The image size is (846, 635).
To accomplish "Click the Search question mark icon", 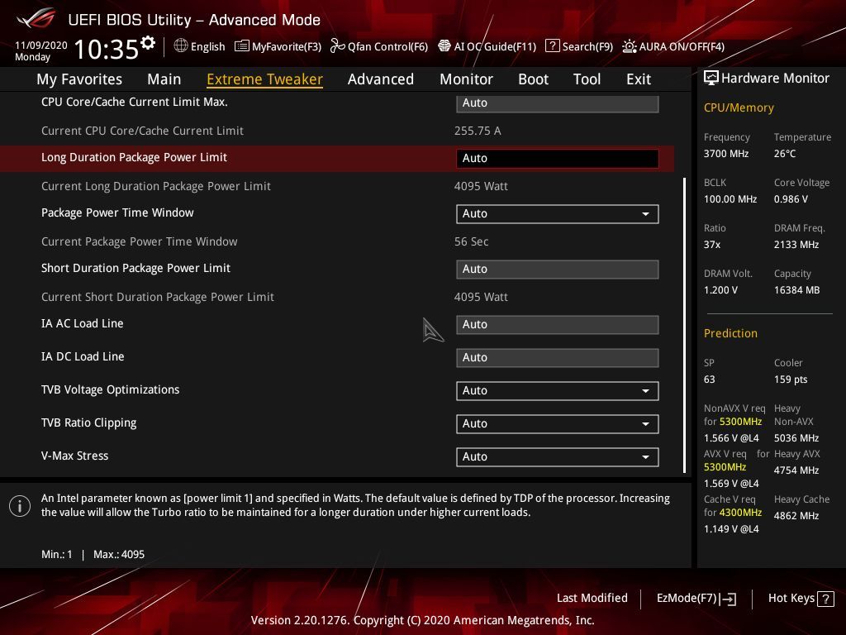I will (553, 46).
